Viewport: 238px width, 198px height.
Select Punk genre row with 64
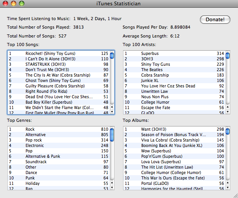click(59, 178)
